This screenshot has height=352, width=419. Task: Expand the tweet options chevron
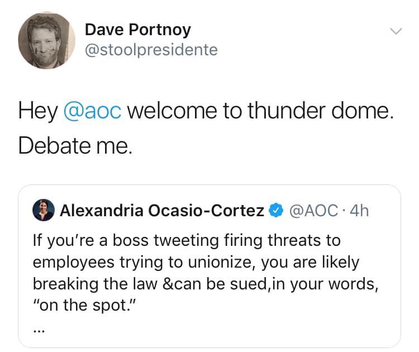395,32
